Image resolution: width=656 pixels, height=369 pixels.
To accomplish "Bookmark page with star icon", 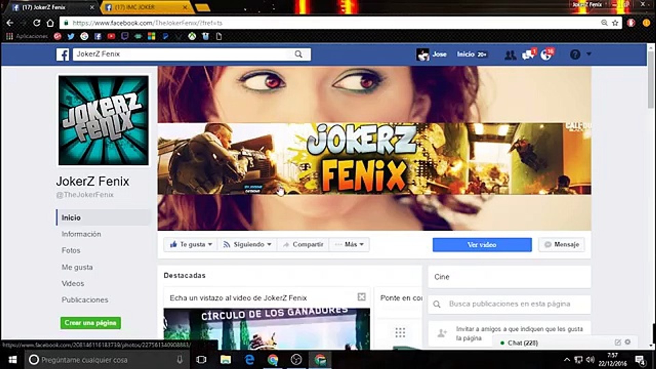I will 615,23.
